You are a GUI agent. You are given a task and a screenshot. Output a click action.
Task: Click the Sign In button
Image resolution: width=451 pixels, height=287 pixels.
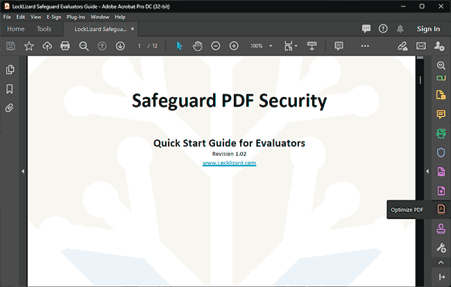pyautogui.click(x=428, y=28)
